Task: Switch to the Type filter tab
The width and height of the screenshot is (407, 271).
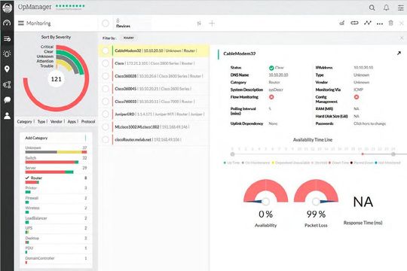Action: pyautogui.click(x=41, y=122)
